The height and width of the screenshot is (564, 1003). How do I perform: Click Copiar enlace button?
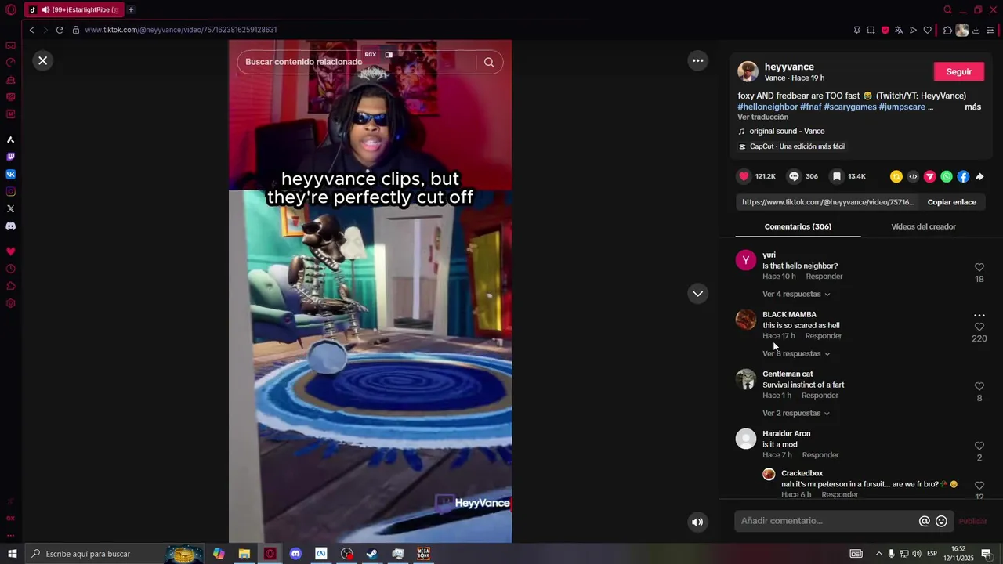tap(951, 202)
